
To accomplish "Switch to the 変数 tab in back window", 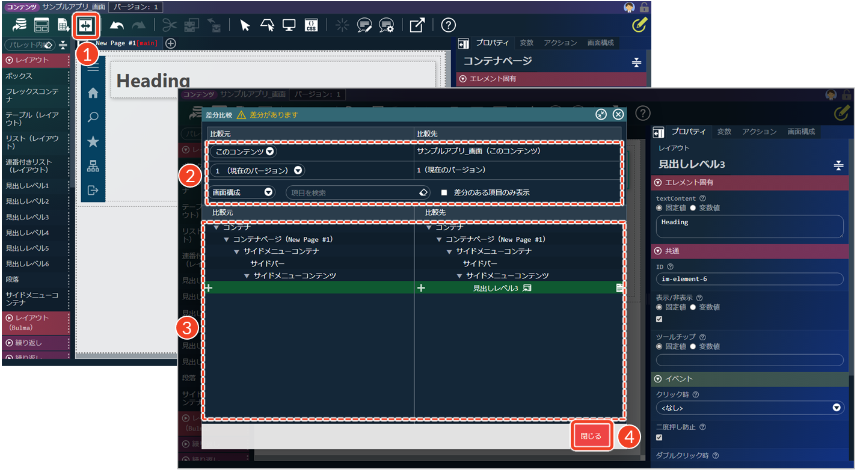I will coord(526,43).
